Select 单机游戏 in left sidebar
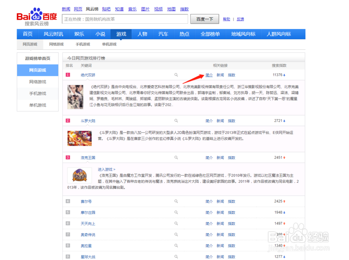Screen dimensions: 349x260 coord(38,105)
